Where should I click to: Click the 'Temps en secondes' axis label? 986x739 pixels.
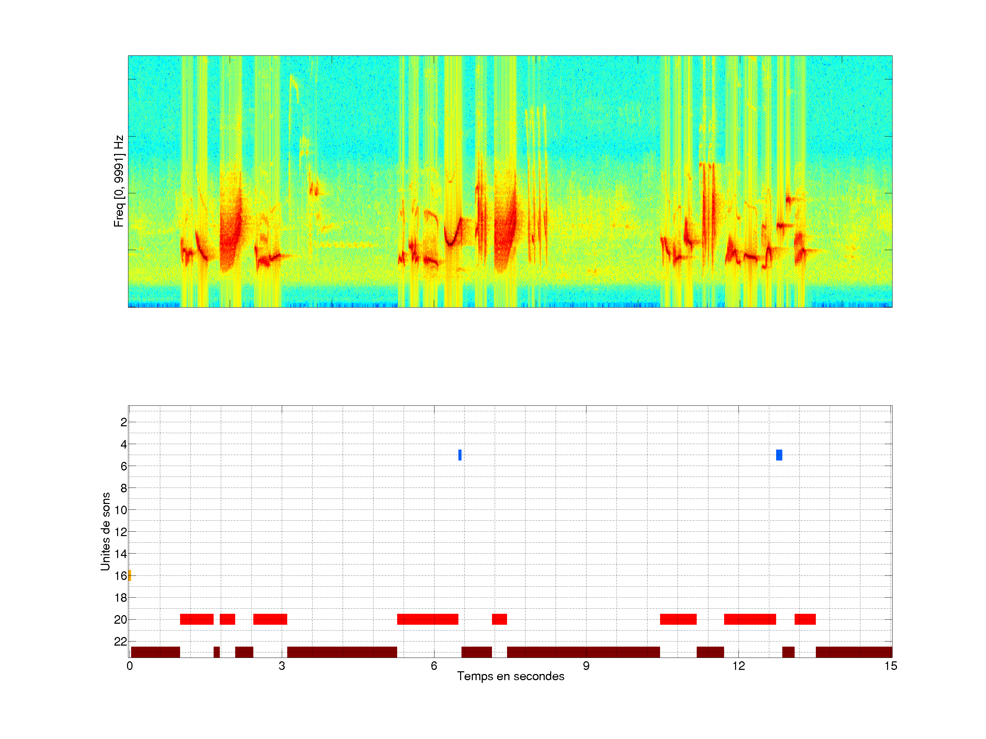tap(510, 676)
